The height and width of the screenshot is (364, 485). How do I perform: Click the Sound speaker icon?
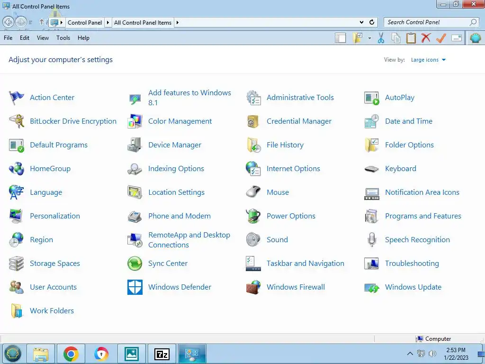[253, 240]
